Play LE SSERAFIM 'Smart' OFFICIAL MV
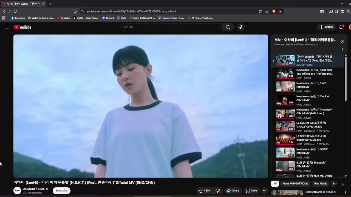351x197 pixels. pyautogui.click(x=308, y=140)
